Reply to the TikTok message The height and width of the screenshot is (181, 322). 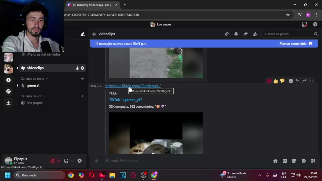click(297, 81)
